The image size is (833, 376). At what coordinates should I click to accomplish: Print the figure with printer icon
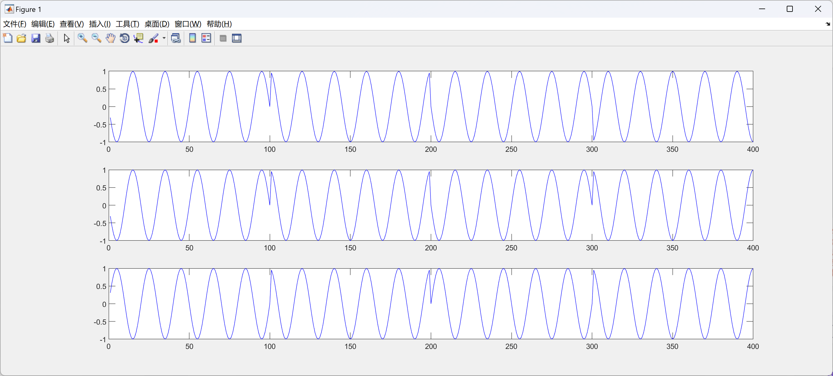click(50, 38)
